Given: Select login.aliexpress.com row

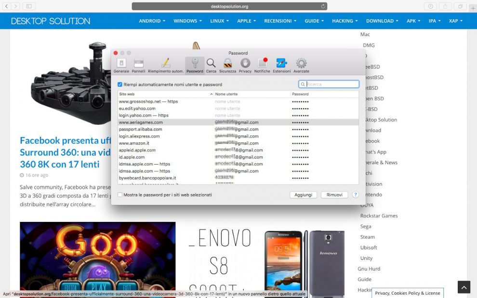Looking at the screenshot, I should [238, 136].
